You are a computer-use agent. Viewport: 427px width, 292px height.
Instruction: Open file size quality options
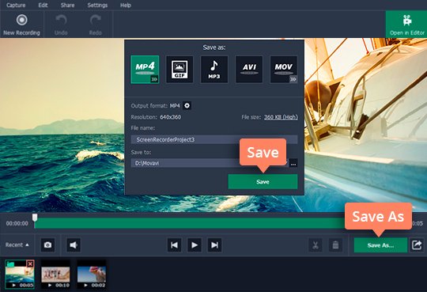pos(281,117)
